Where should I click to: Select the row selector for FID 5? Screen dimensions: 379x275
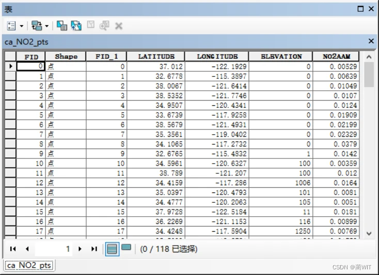click(11, 115)
